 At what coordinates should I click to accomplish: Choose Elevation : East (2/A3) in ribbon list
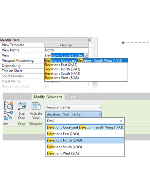[85, 134]
